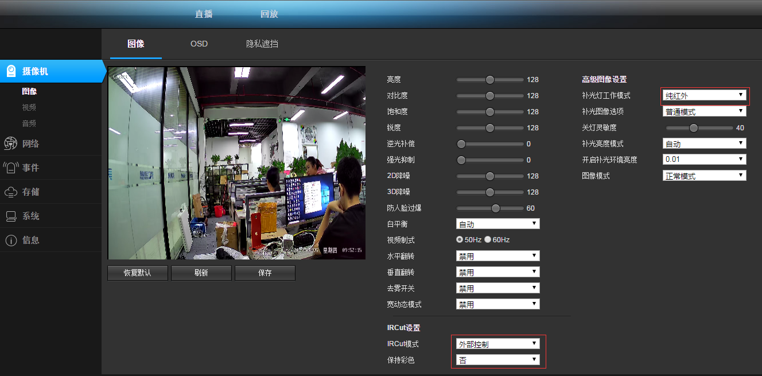Image resolution: width=762 pixels, height=376 pixels.
Task: Open the 补光灯工作模式 dropdown
Action: 704,95
